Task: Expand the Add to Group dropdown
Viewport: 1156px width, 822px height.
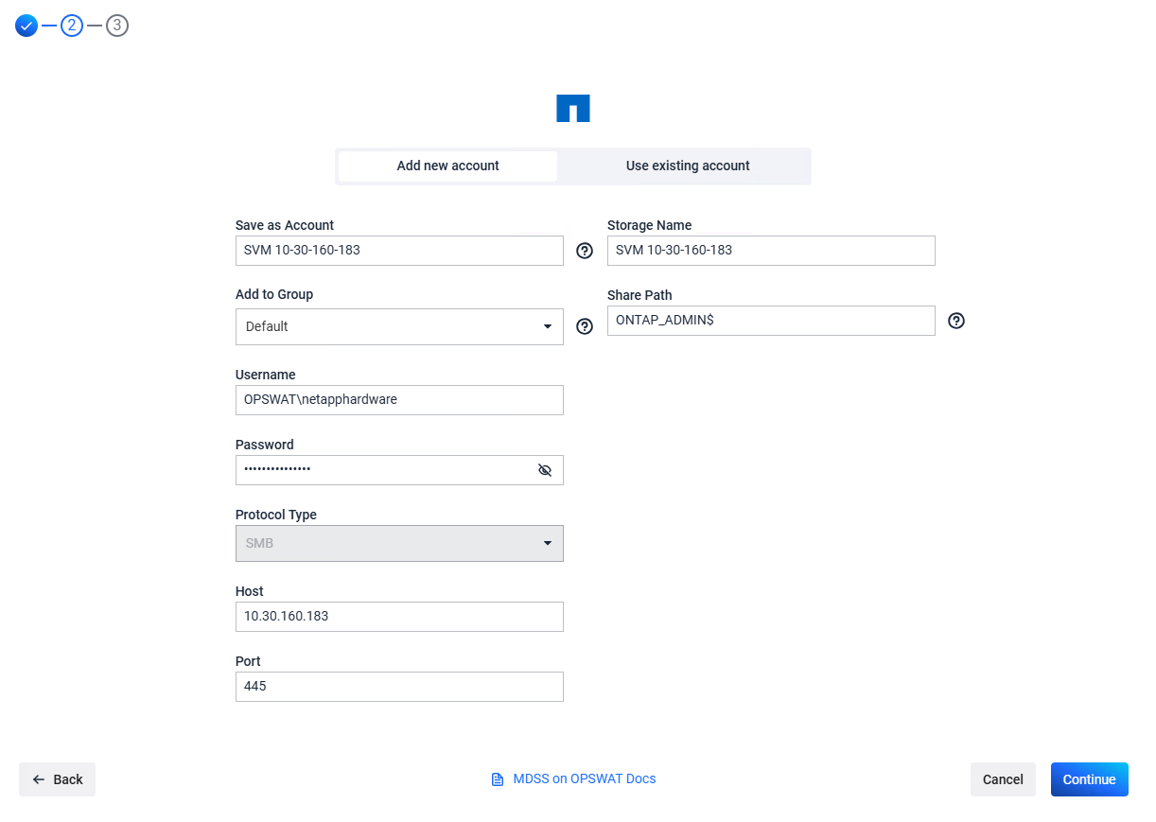Action: [x=399, y=326]
